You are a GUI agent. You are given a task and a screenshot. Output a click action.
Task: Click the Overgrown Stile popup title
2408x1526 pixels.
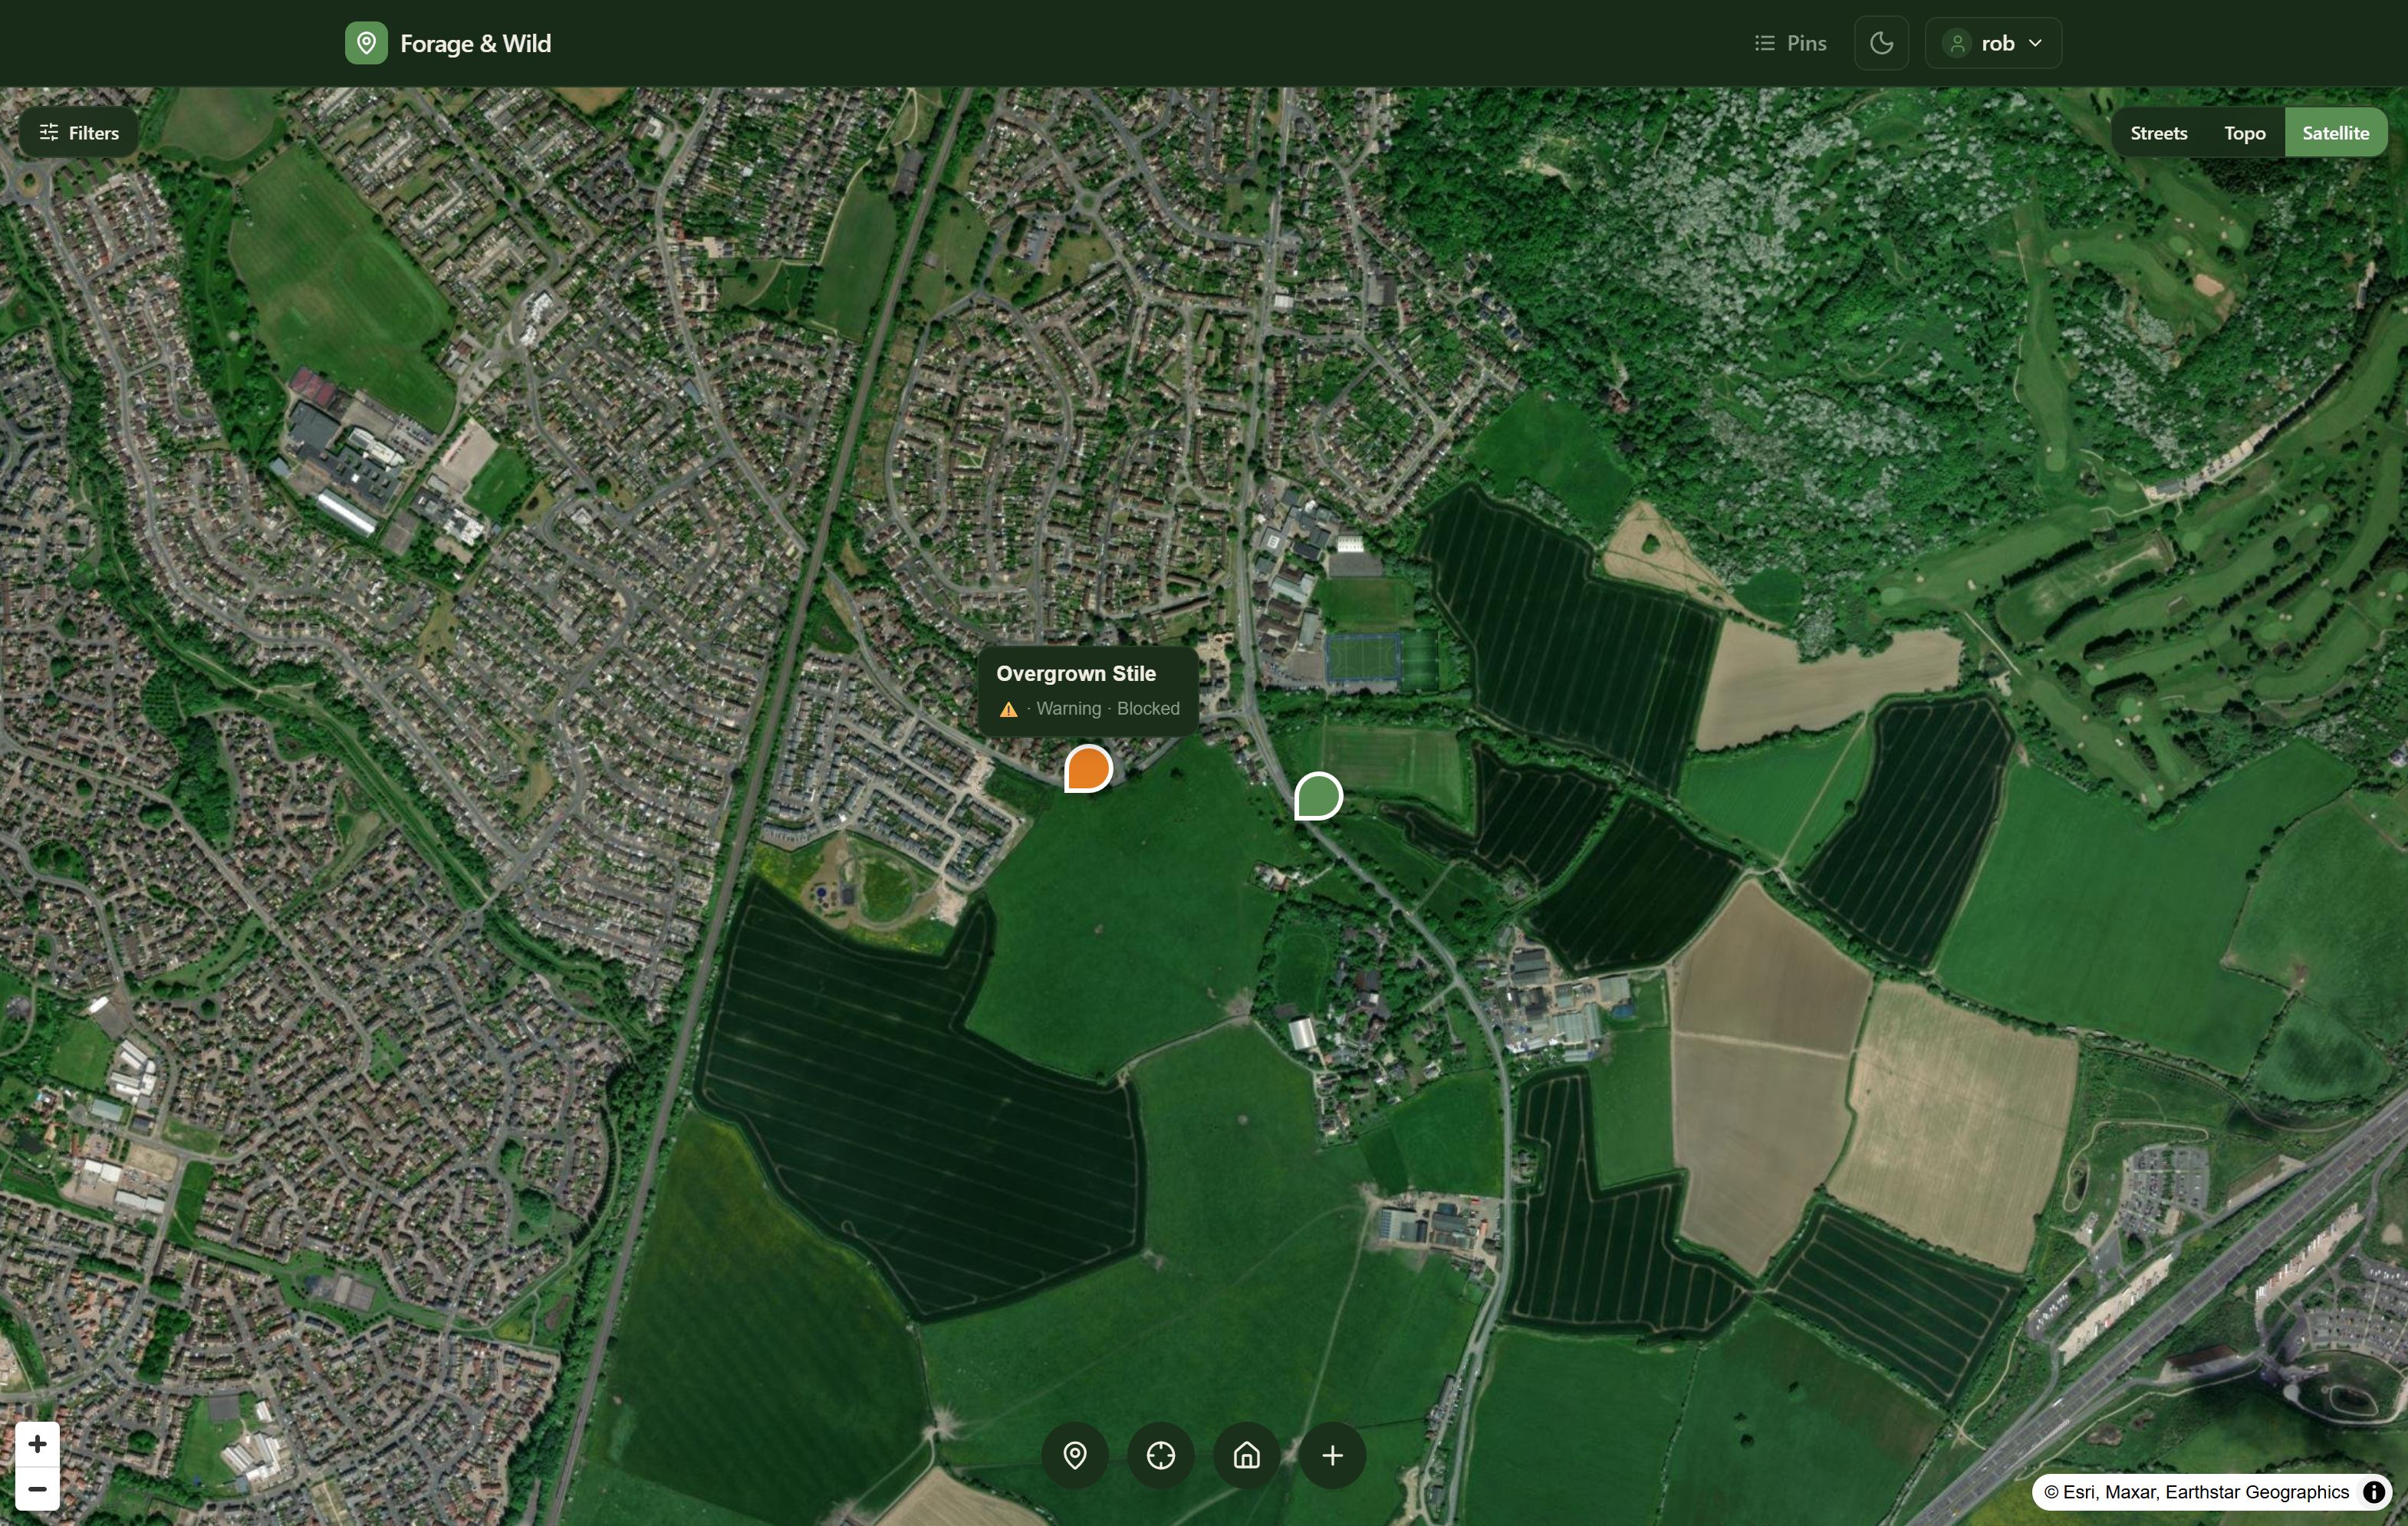pyautogui.click(x=1076, y=674)
